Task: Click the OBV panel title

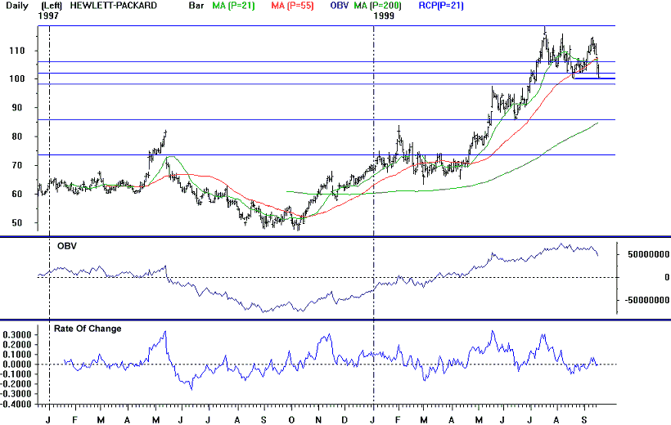Action: point(67,246)
